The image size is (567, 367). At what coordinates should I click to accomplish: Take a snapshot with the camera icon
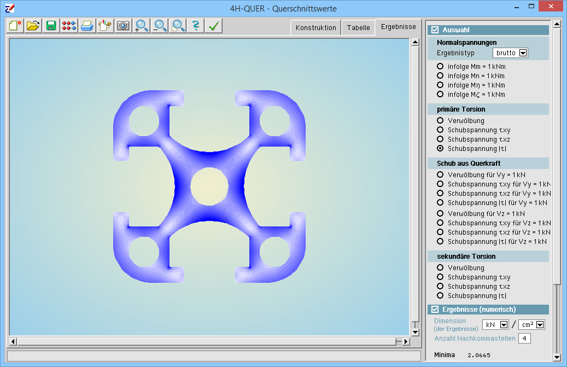pyautogui.click(x=123, y=26)
